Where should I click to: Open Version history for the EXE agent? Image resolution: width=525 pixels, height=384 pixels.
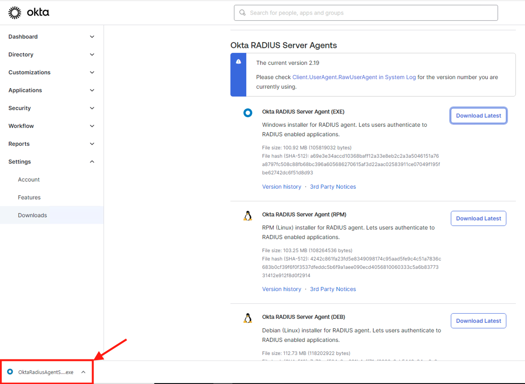click(282, 187)
